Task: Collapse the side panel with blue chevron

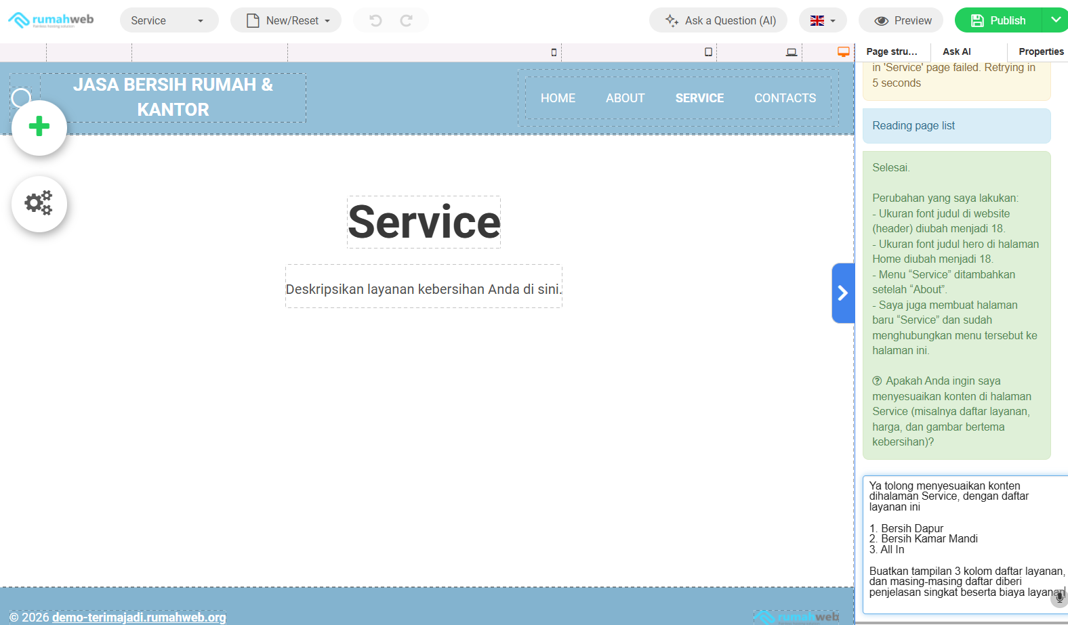Action: tap(843, 293)
